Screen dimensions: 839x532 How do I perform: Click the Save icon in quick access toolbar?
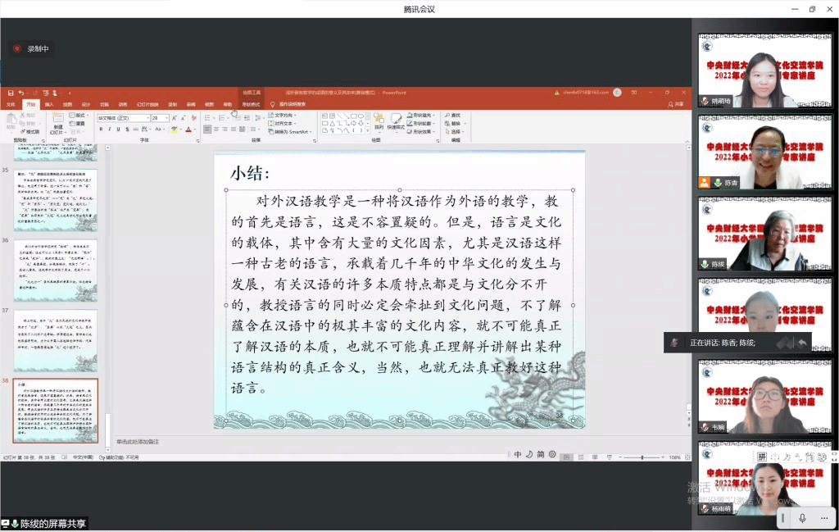11,93
